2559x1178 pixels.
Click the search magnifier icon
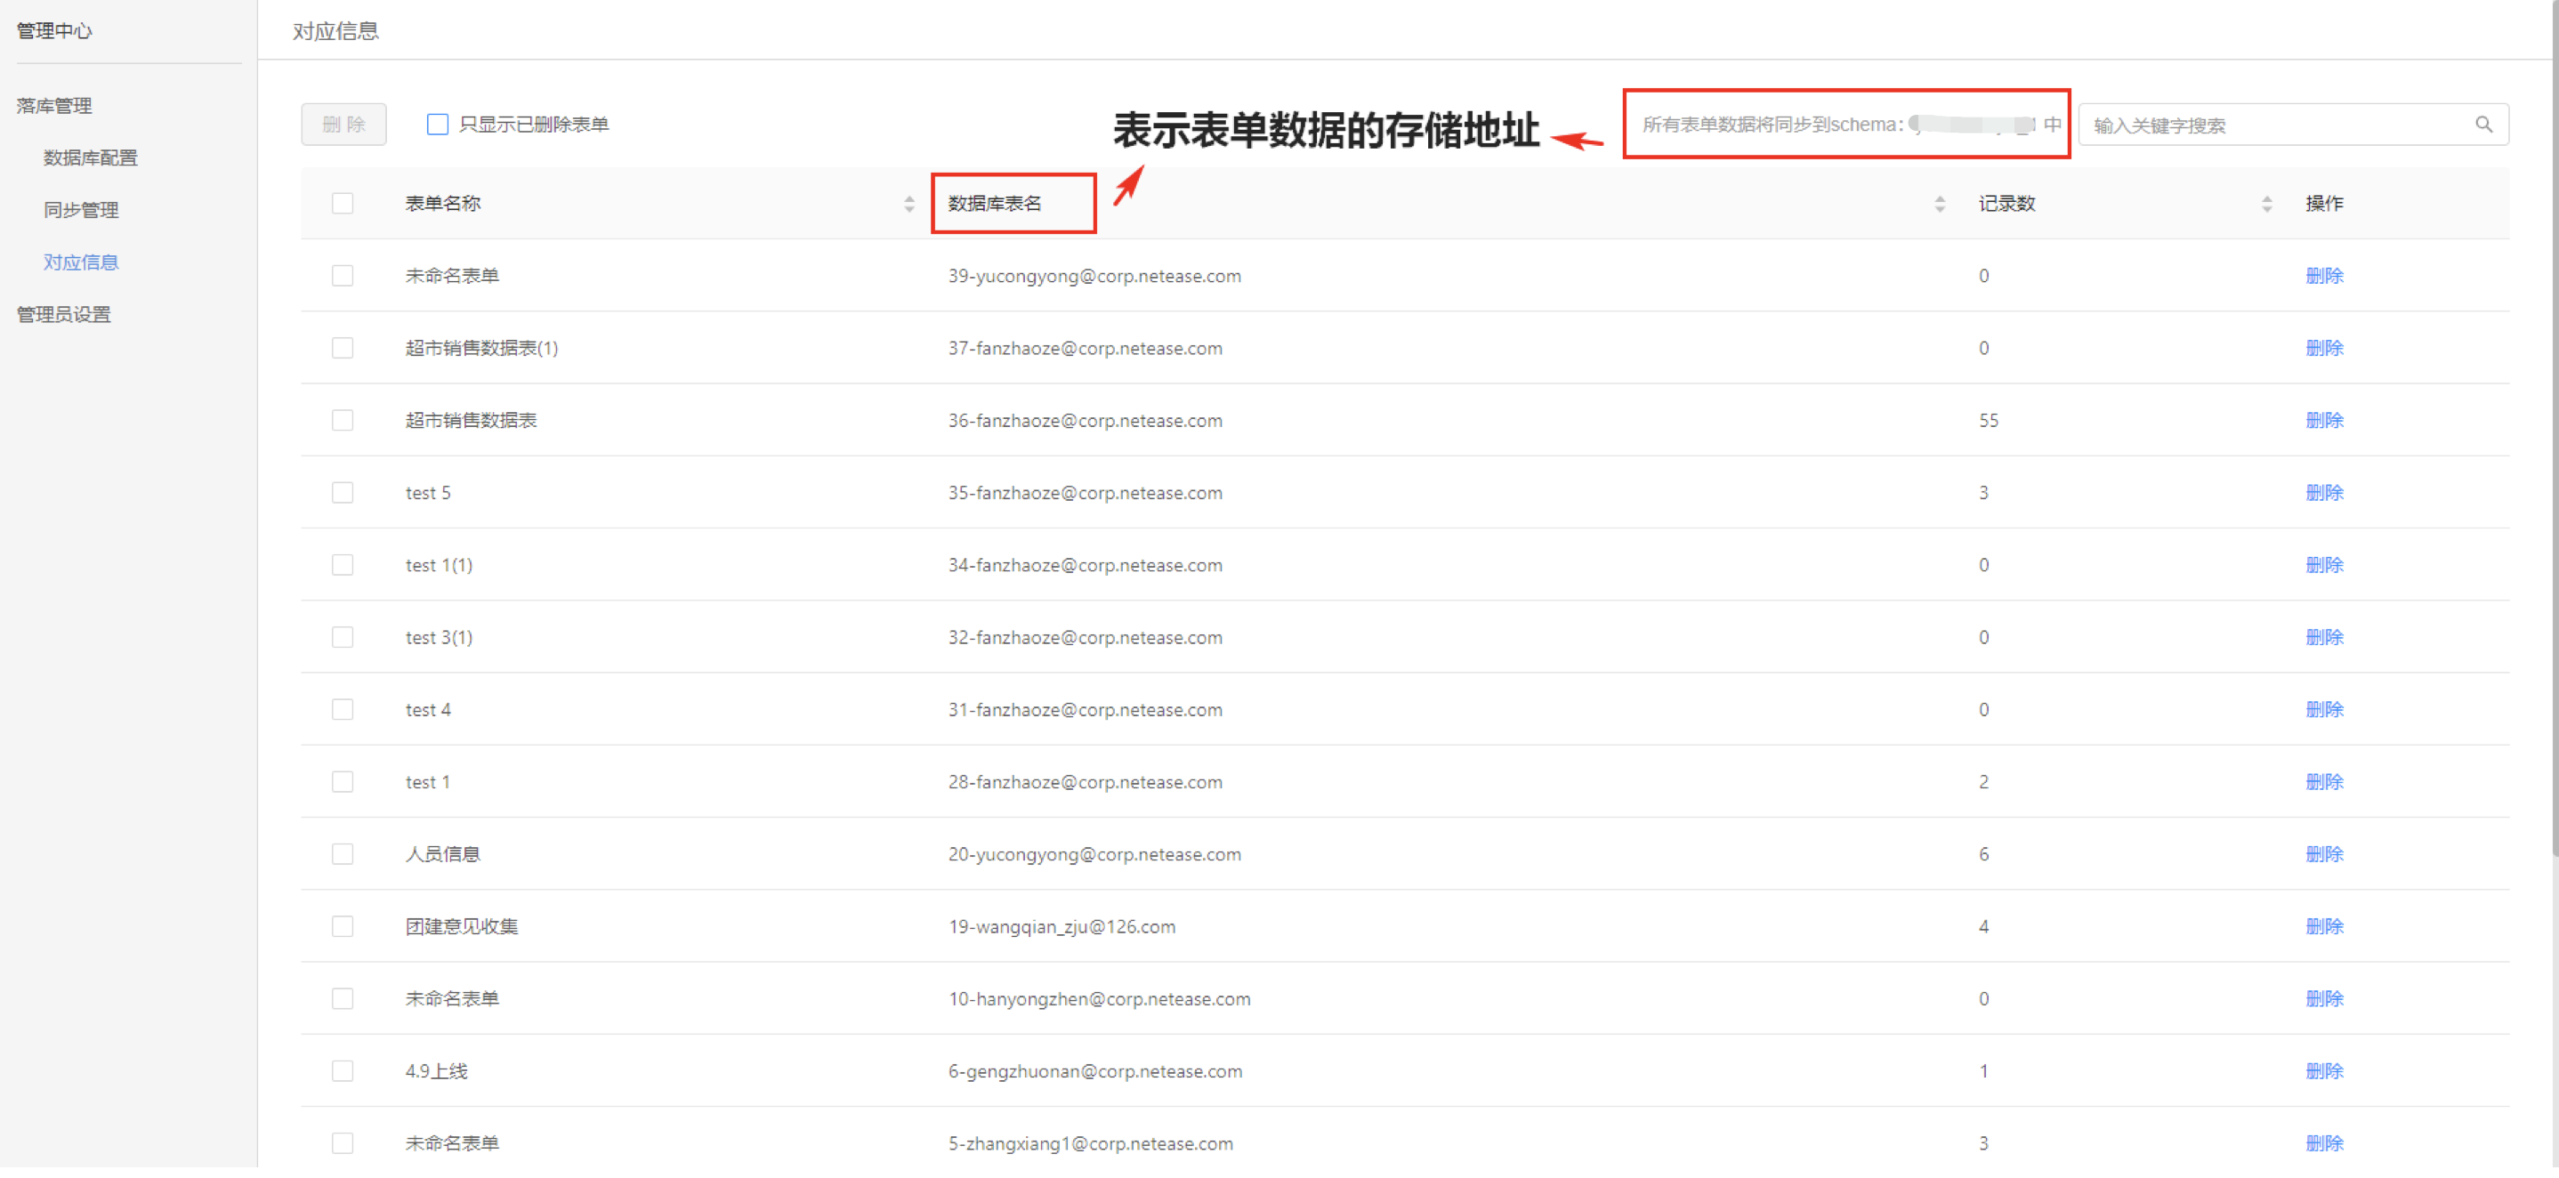(x=2482, y=125)
